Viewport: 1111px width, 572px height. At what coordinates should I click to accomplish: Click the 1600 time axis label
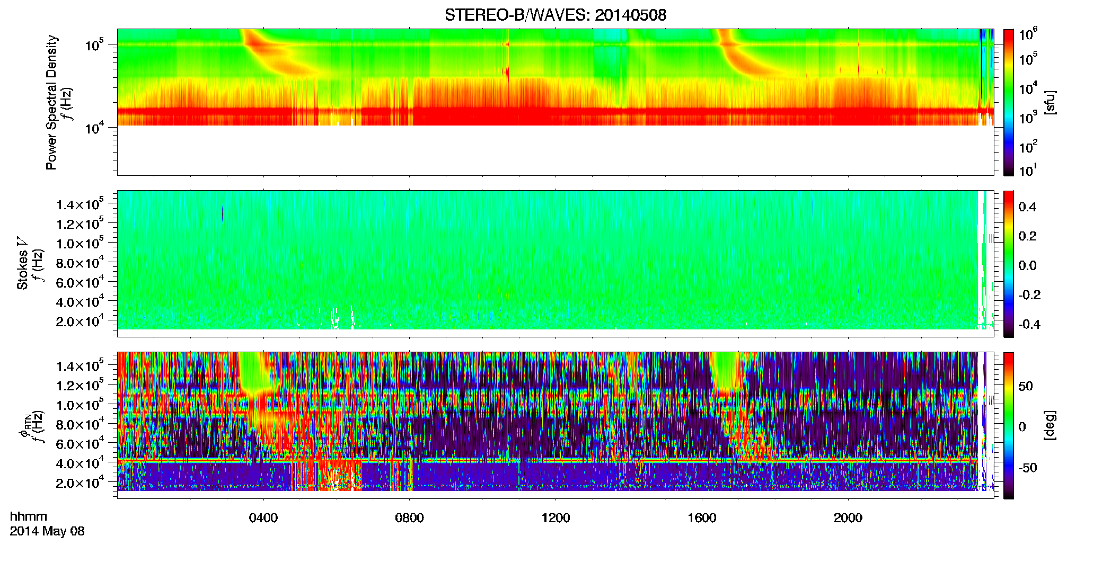click(702, 518)
